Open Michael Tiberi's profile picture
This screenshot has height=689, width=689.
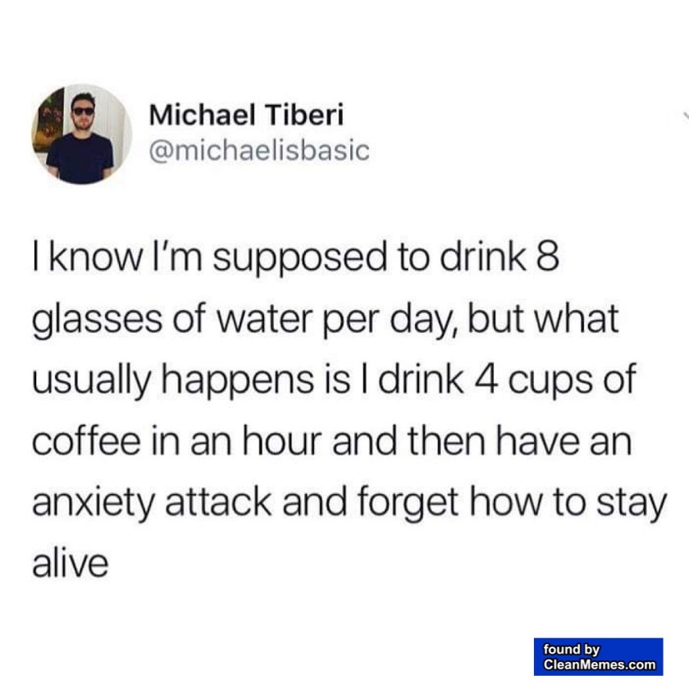tap(82, 134)
